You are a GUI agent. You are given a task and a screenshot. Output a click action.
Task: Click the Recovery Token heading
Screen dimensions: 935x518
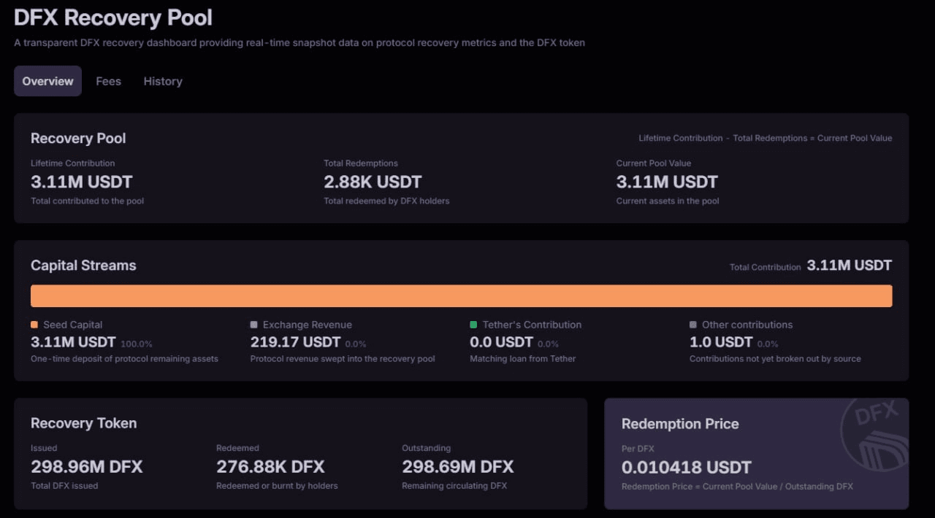pos(83,423)
